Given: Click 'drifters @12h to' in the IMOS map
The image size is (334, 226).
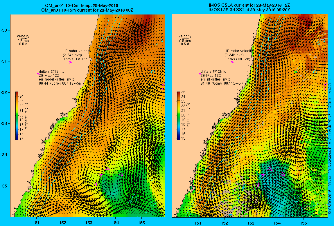Looking at the screenshot, I should point(213,72).
